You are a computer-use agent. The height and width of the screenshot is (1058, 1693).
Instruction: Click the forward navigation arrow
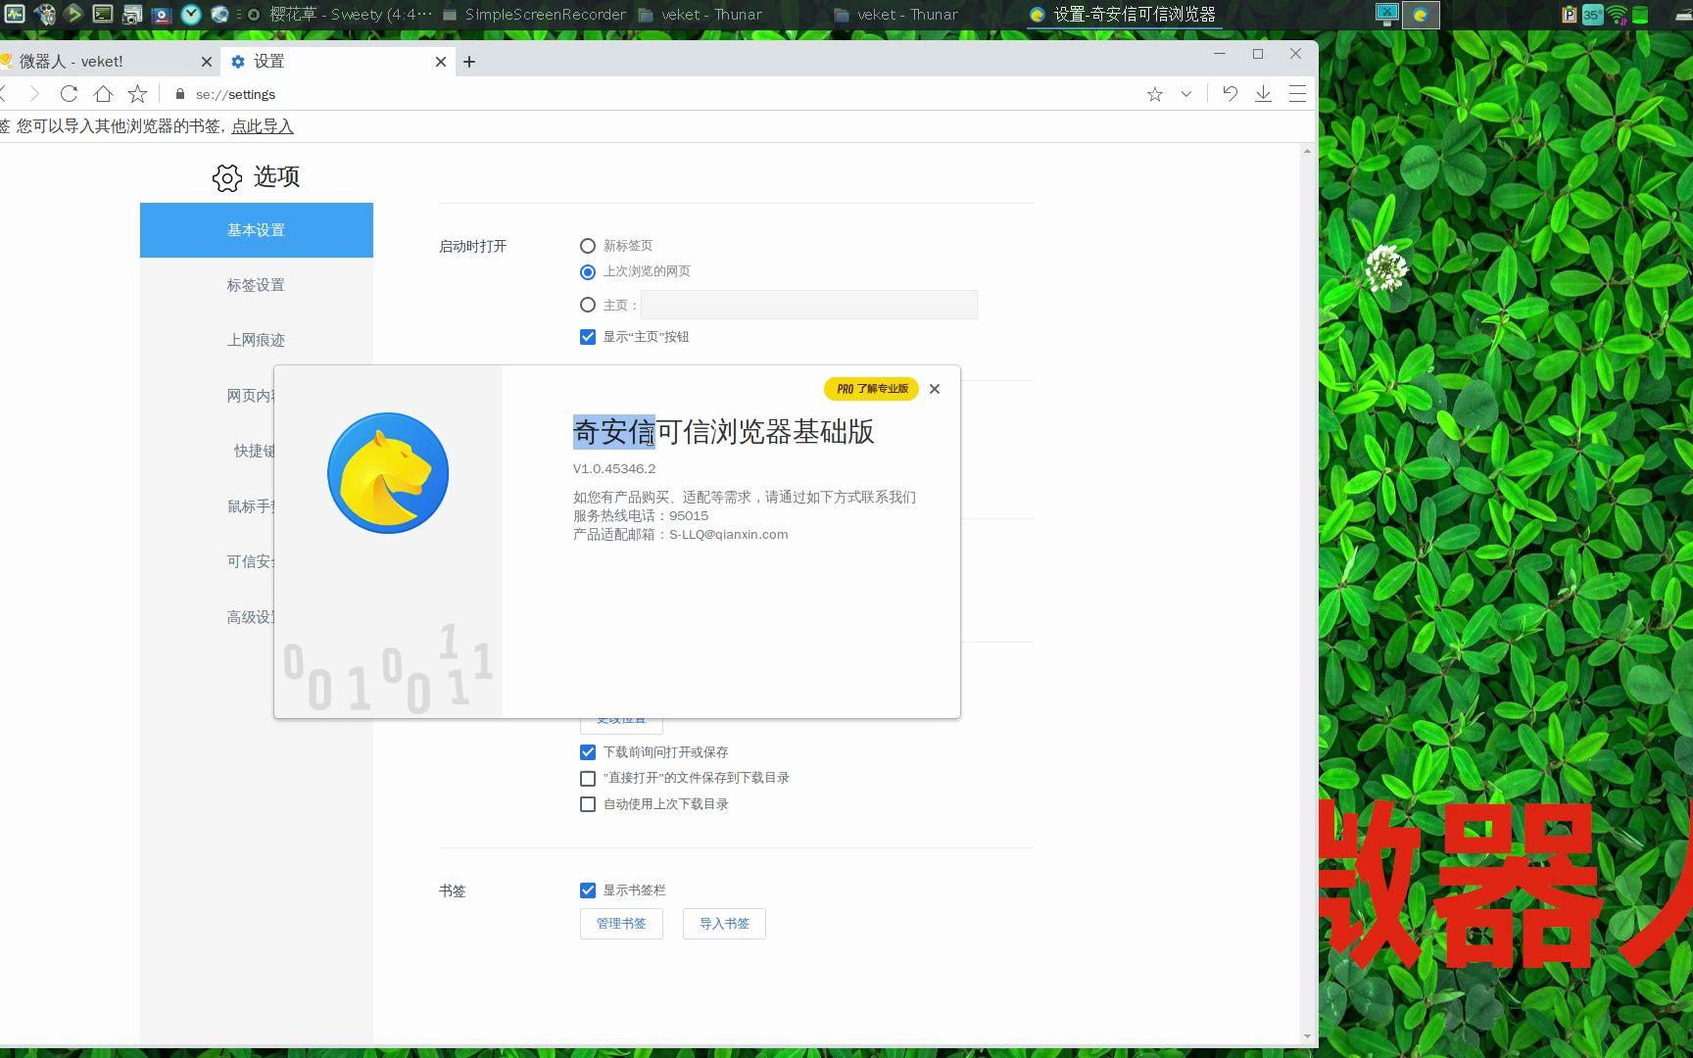click(34, 94)
